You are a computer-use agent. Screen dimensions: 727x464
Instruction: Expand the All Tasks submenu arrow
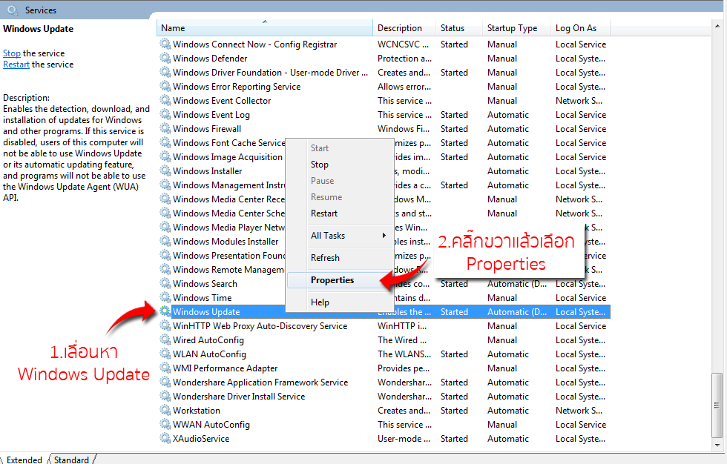click(384, 236)
